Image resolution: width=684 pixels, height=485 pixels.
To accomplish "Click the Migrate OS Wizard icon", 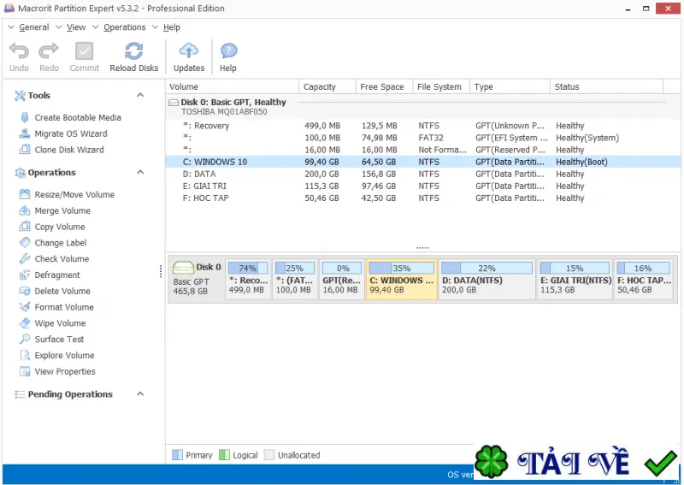I will click(x=25, y=133).
